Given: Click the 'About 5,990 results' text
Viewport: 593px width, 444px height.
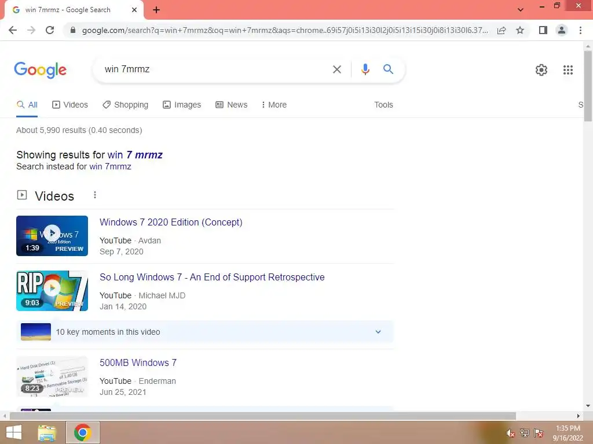Looking at the screenshot, I should pos(79,130).
